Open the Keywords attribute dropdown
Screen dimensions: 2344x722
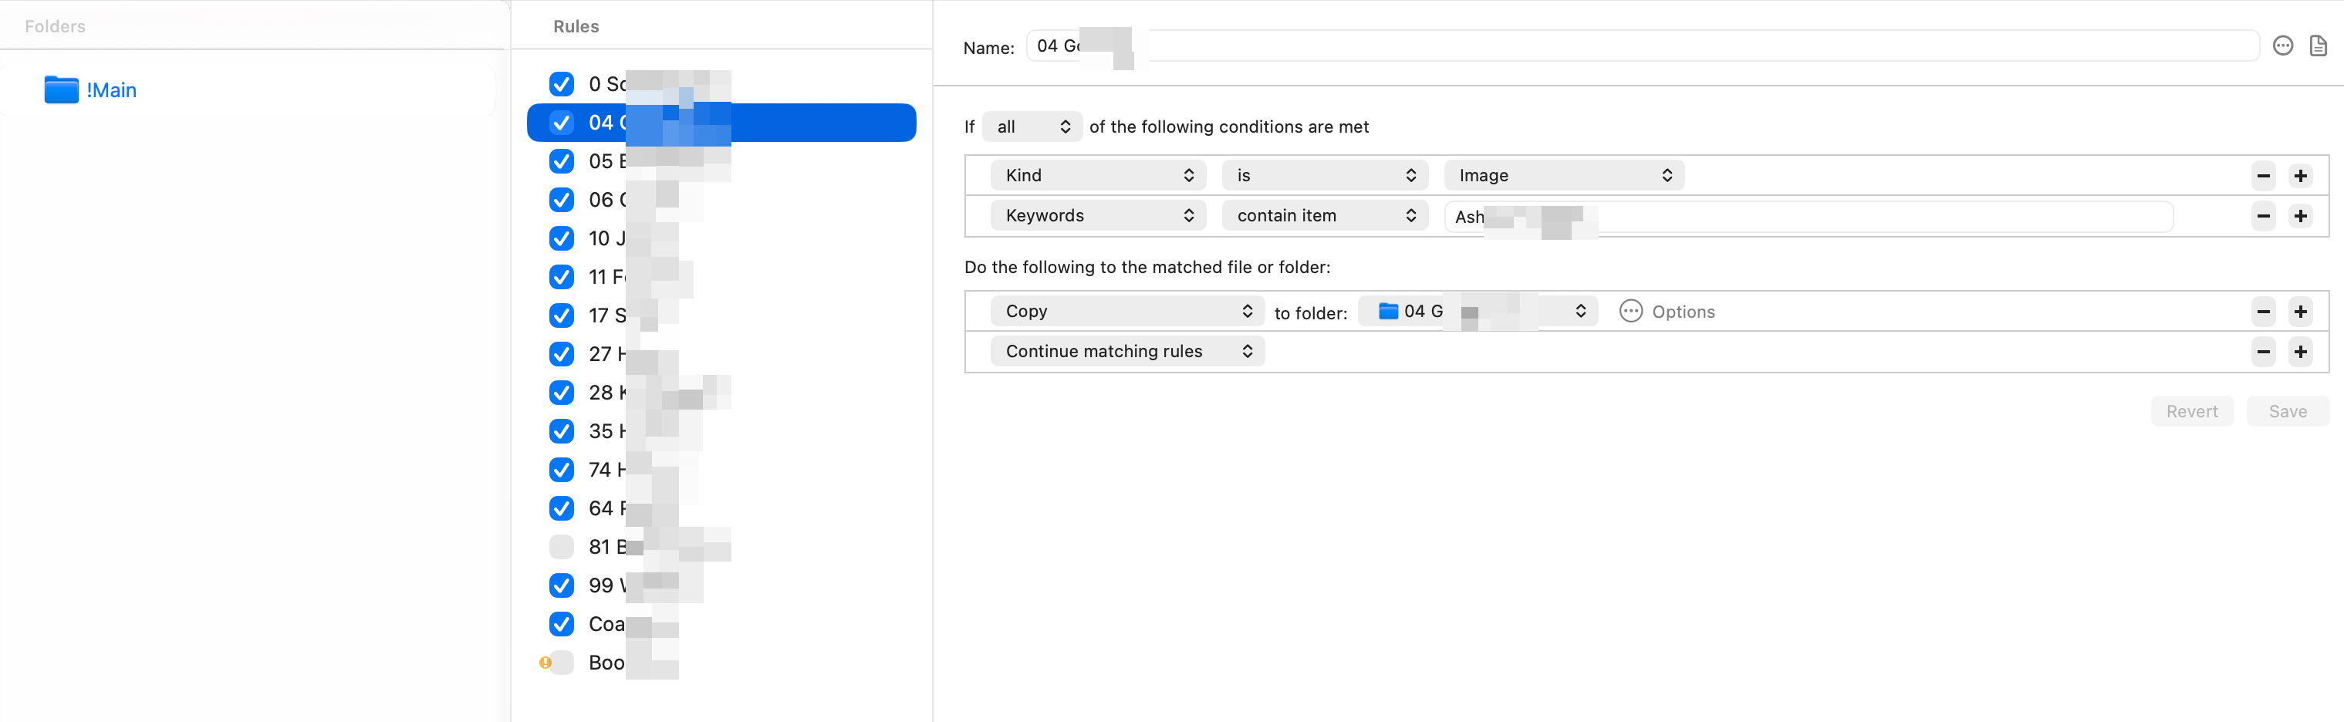(x=1097, y=215)
